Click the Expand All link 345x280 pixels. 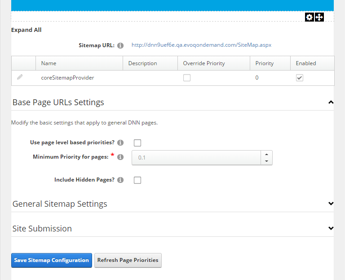coord(26,30)
